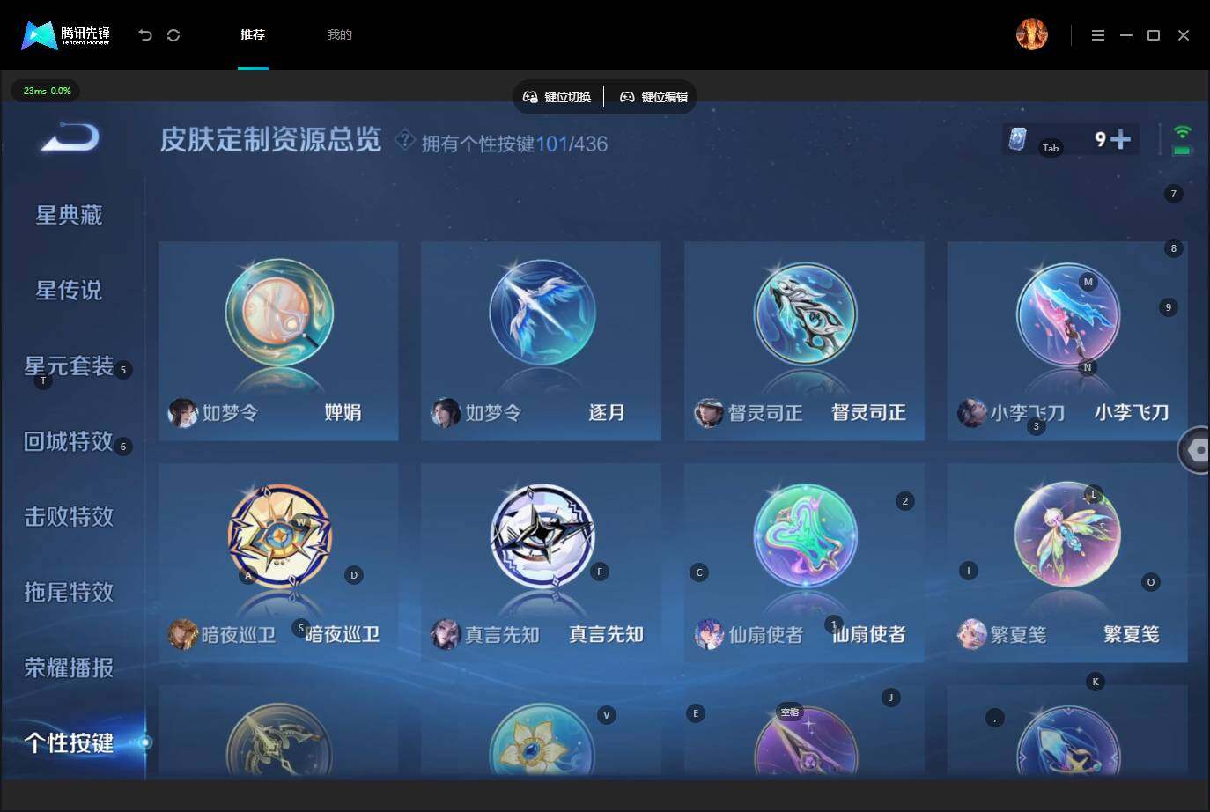The height and width of the screenshot is (812, 1210).
Task: Click the 键位编辑 button
Action: click(x=654, y=97)
